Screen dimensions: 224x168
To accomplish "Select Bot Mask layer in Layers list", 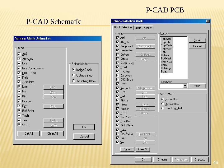I will pos(166,58).
